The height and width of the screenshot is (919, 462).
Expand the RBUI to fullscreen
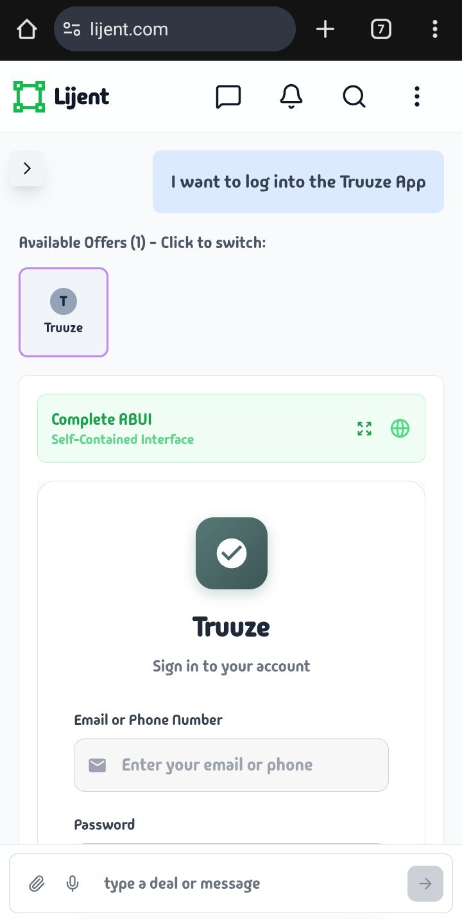coord(364,429)
